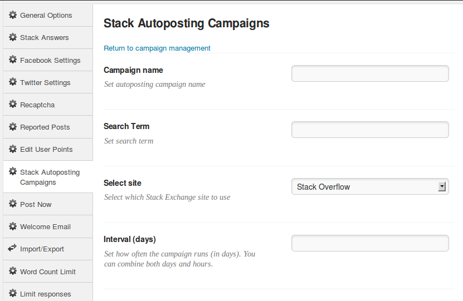Click the dropdown arrow on Stack Overflow selector
This screenshot has height=301, width=463.
[x=442, y=186]
